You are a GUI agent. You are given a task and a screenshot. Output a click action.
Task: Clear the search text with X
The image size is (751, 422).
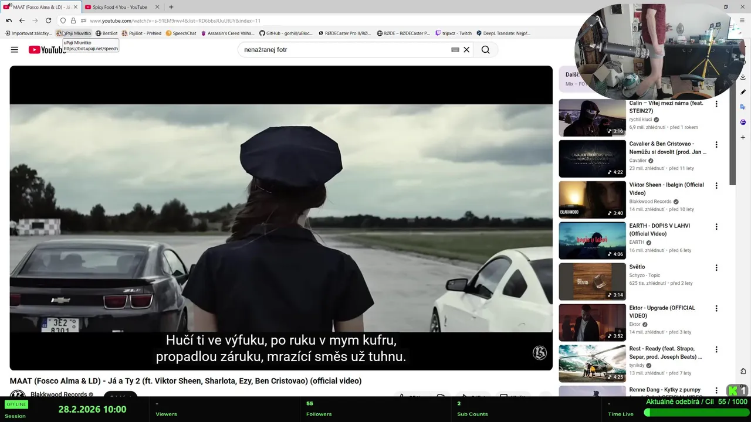[466, 50]
